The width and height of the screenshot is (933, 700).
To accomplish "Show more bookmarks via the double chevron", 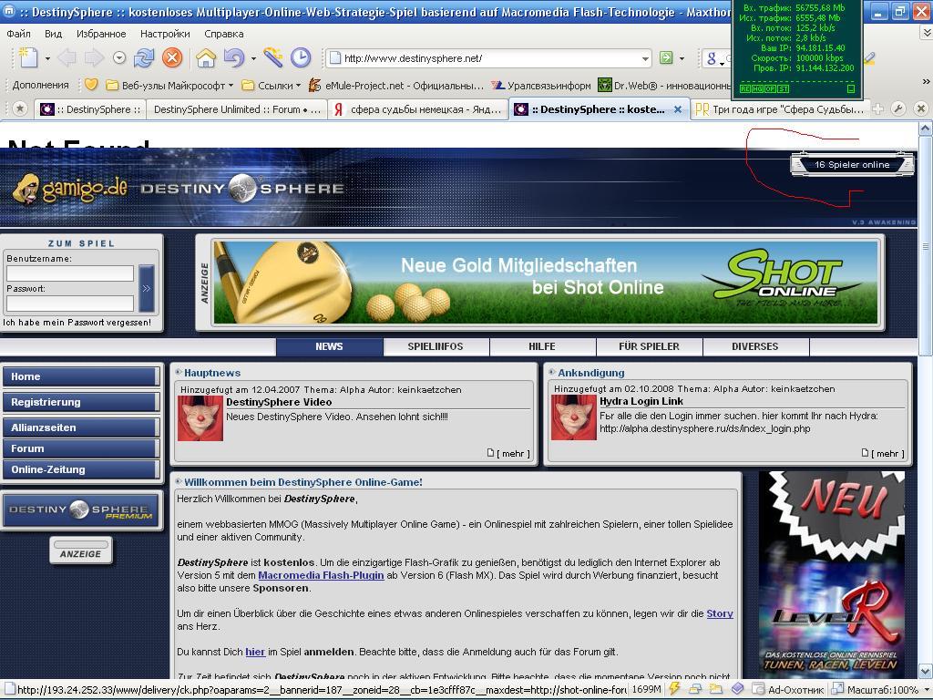I will (x=926, y=81).
